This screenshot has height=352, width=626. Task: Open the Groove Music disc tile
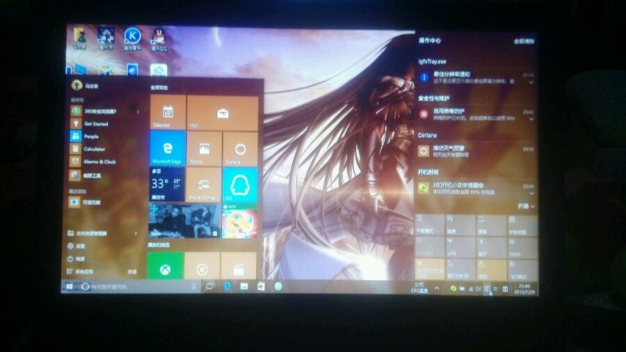(202, 266)
